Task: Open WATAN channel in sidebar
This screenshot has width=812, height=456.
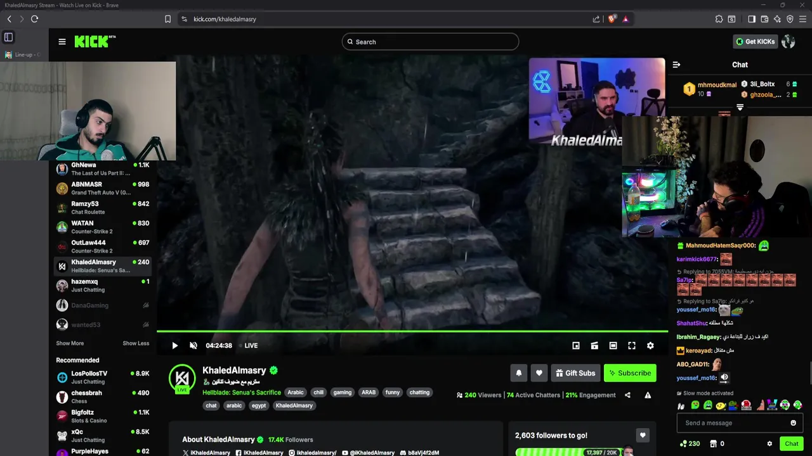Action: click(103, 227)
